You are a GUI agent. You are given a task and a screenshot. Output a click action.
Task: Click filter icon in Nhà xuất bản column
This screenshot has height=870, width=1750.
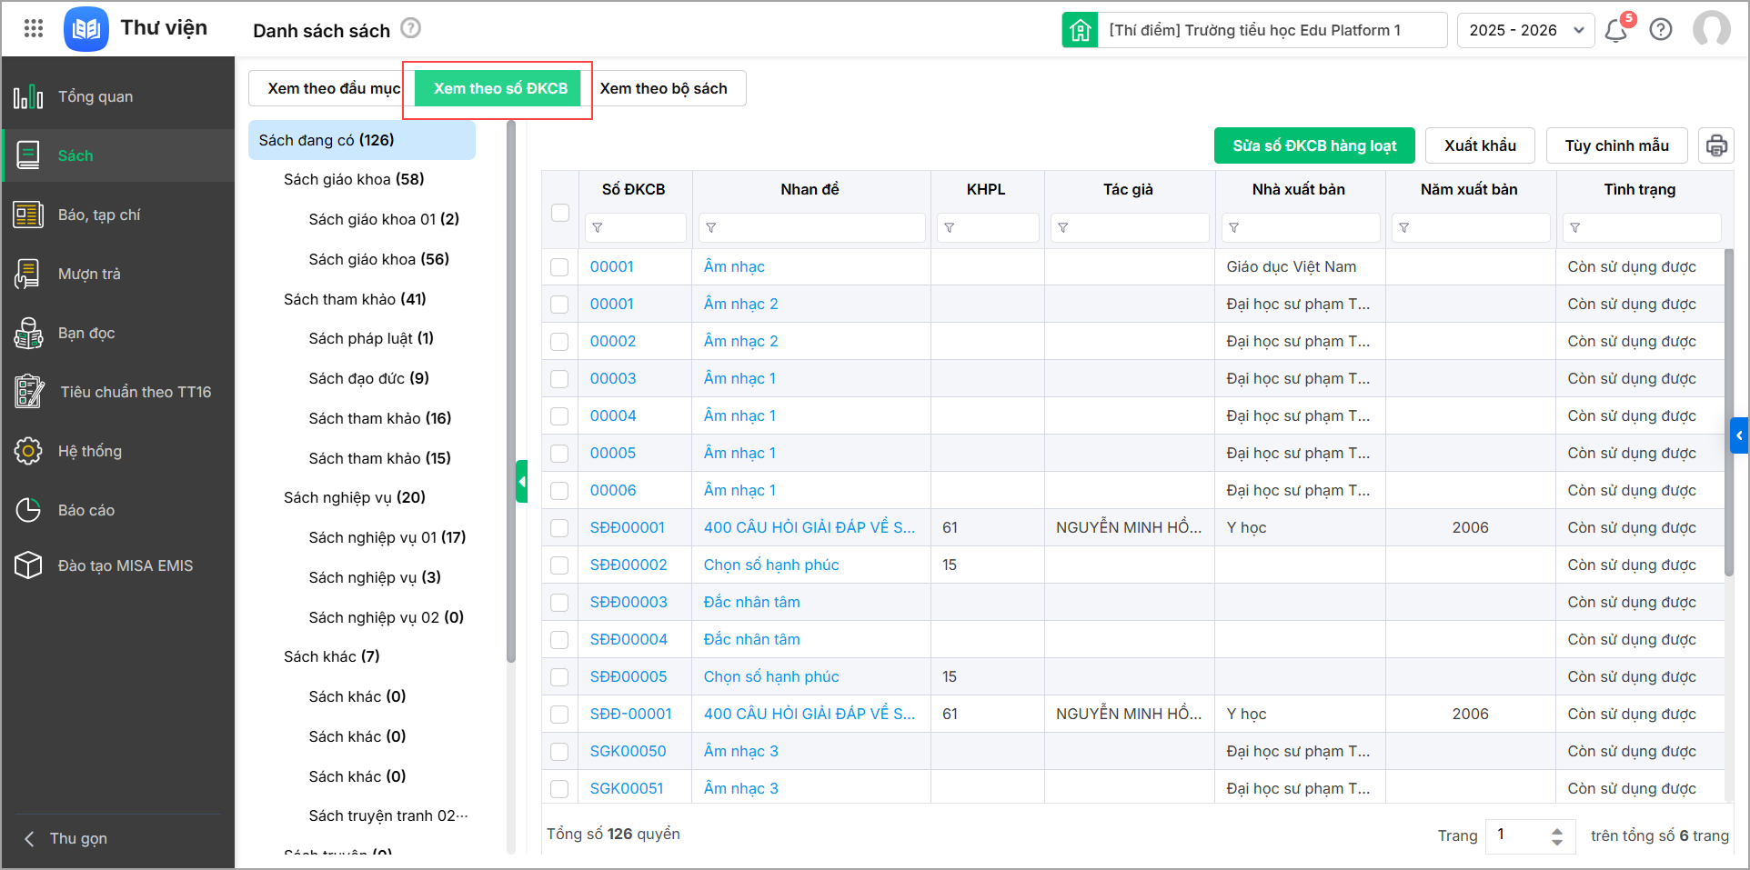click(1234, 228)
